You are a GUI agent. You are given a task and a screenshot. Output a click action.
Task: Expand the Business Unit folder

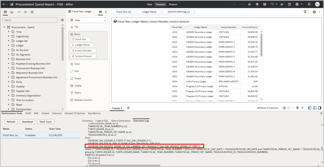point(9,59)
